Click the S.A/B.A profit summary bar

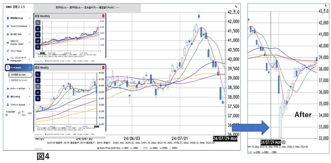87,8
